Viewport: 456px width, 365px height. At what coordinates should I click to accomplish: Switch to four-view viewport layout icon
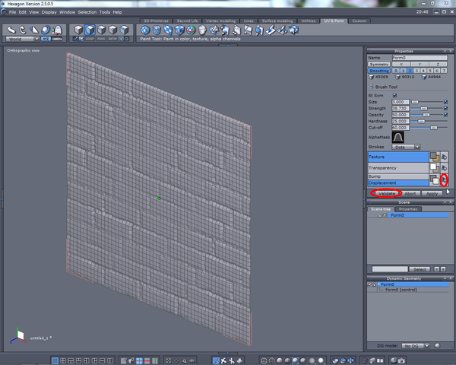tap(63, 361)
